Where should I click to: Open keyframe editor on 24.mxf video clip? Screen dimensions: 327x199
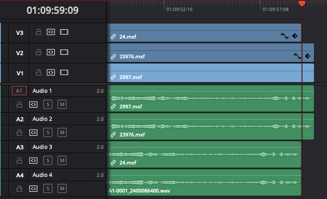coord(295,36)
